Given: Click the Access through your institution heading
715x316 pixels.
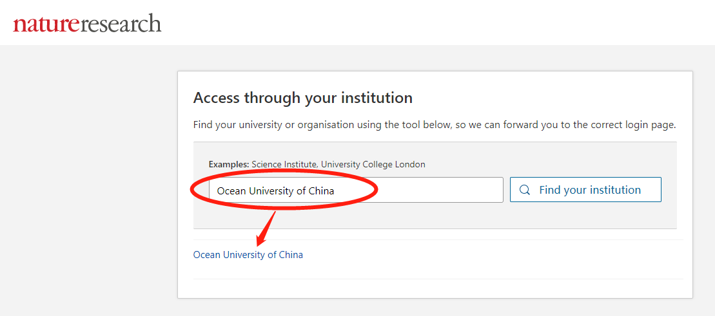Looking at the screenshot, I should tap(302, 98).
